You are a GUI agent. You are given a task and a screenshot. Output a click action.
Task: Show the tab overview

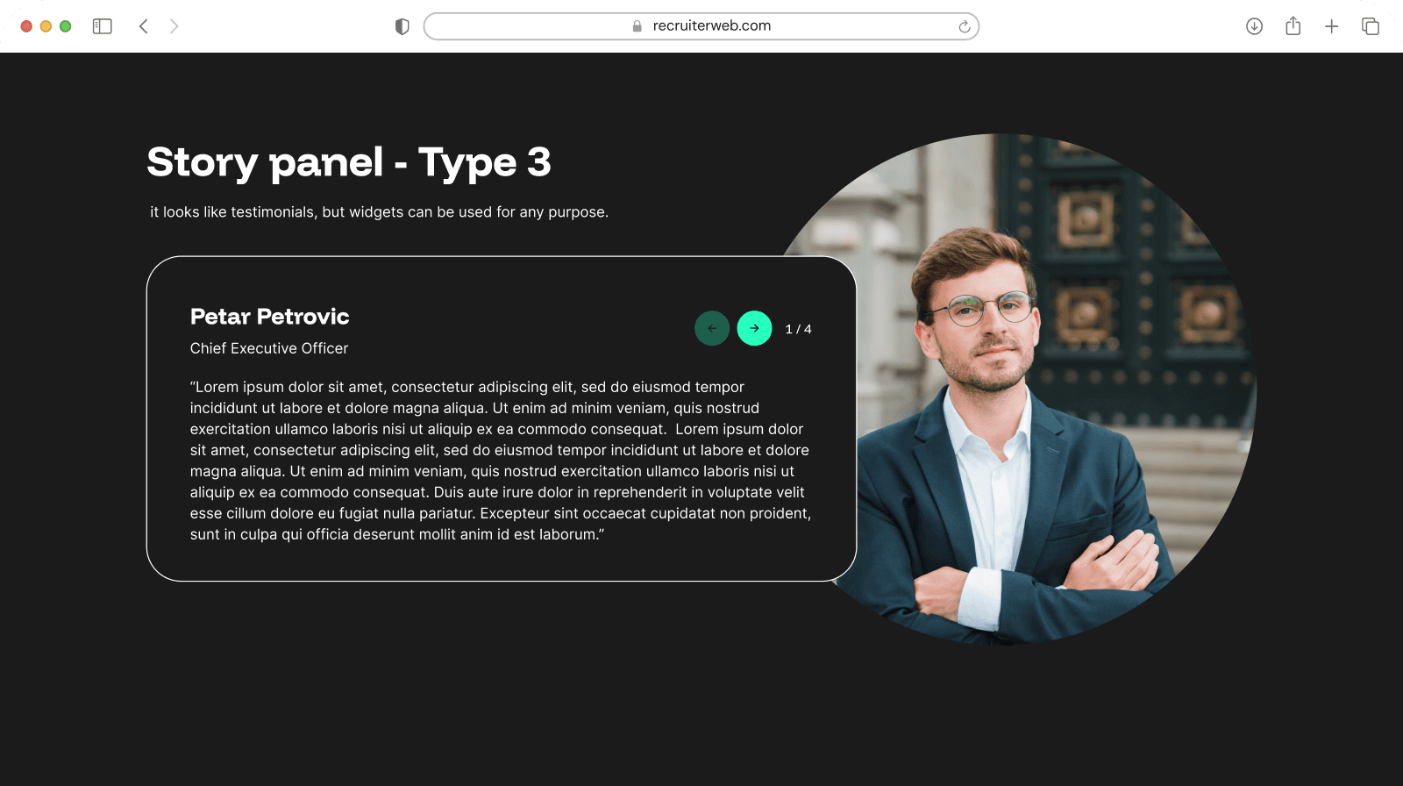click(1370, 26)
